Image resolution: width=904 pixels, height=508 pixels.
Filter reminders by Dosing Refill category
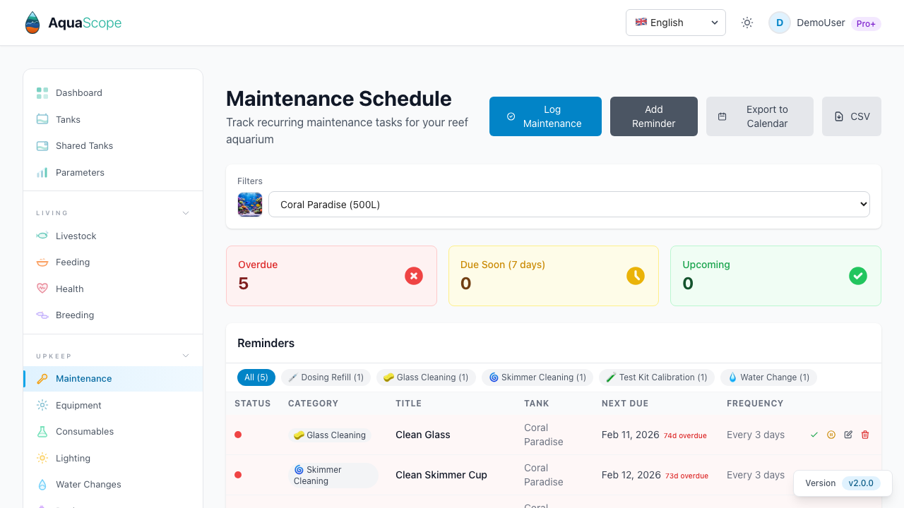coord(326,377)
